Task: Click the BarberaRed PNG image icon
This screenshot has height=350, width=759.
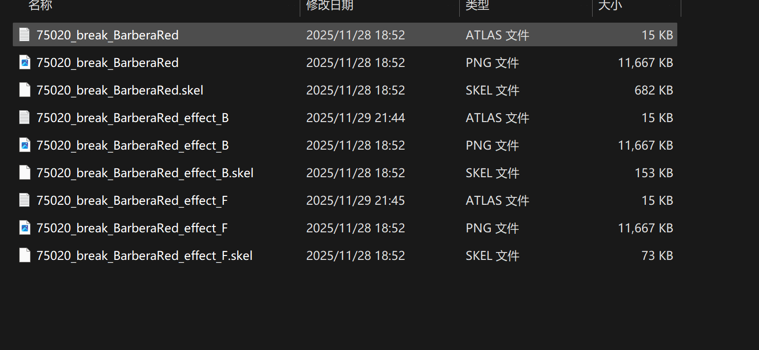Action: [25, 62]
